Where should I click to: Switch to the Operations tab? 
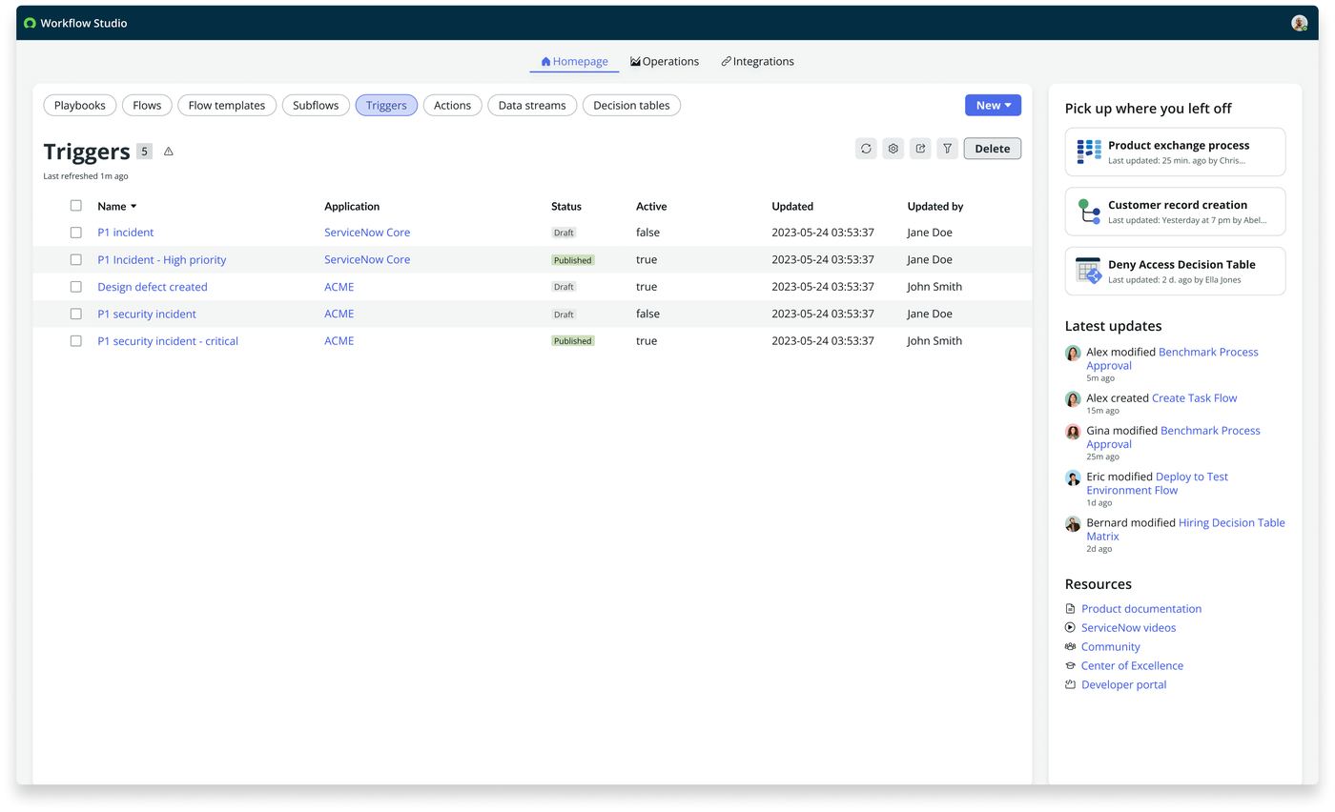coord(665,62)
